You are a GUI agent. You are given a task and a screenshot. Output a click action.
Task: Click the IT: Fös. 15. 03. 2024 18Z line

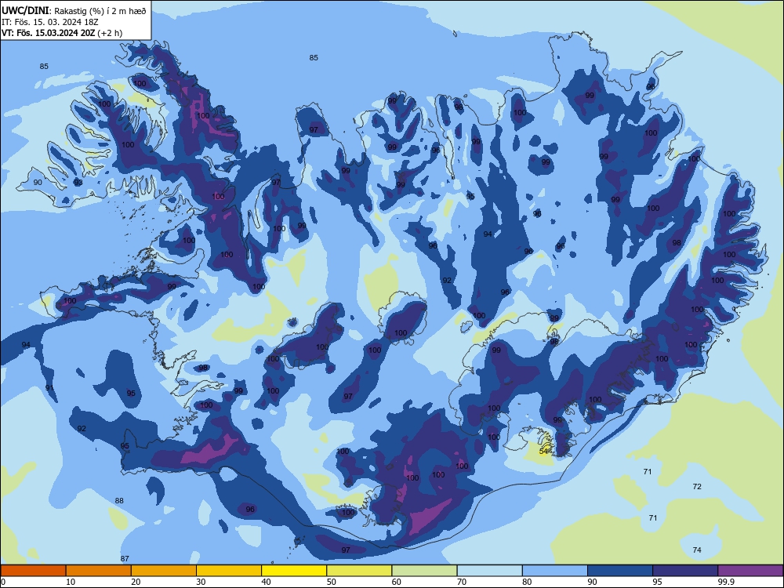click(x=50, y=22)
